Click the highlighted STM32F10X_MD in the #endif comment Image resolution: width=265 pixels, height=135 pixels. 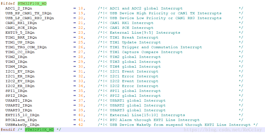[x=39, y=130]
